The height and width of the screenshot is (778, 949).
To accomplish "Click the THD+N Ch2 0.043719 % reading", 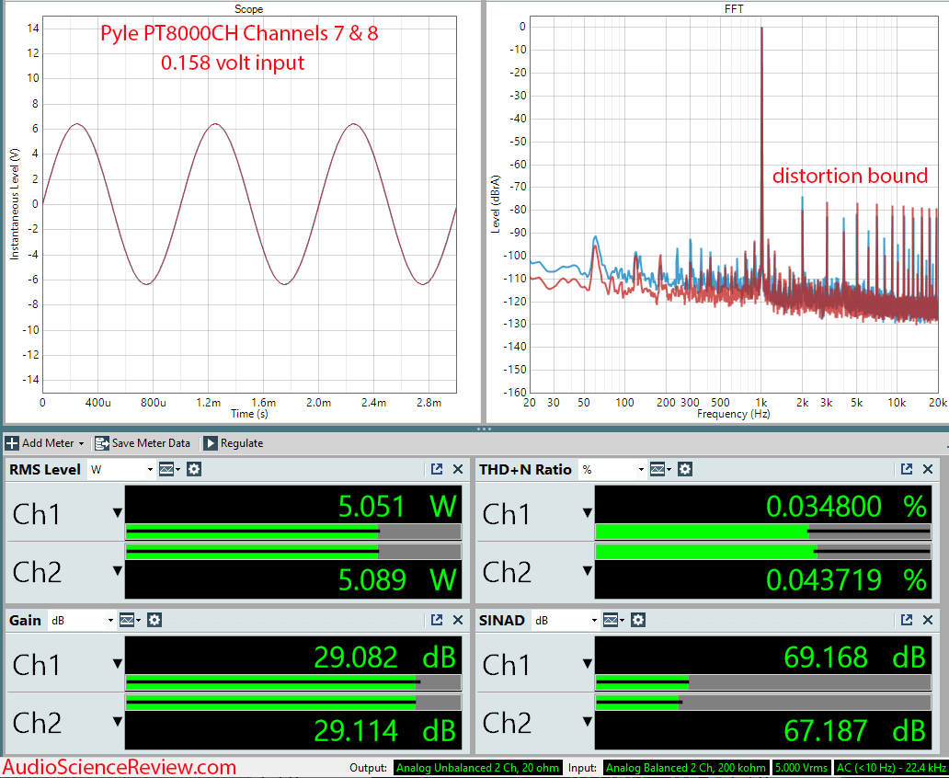I will (846, 579).
